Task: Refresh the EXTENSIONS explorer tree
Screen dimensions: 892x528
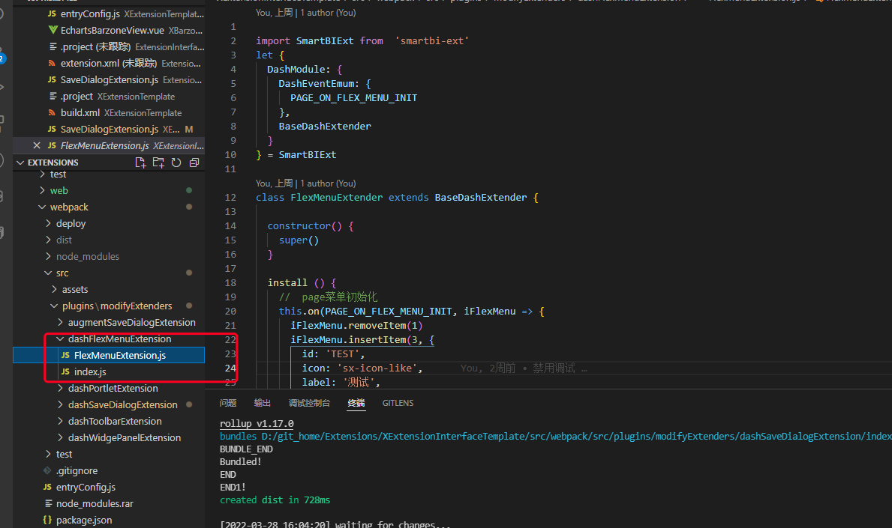Action: 176,163
